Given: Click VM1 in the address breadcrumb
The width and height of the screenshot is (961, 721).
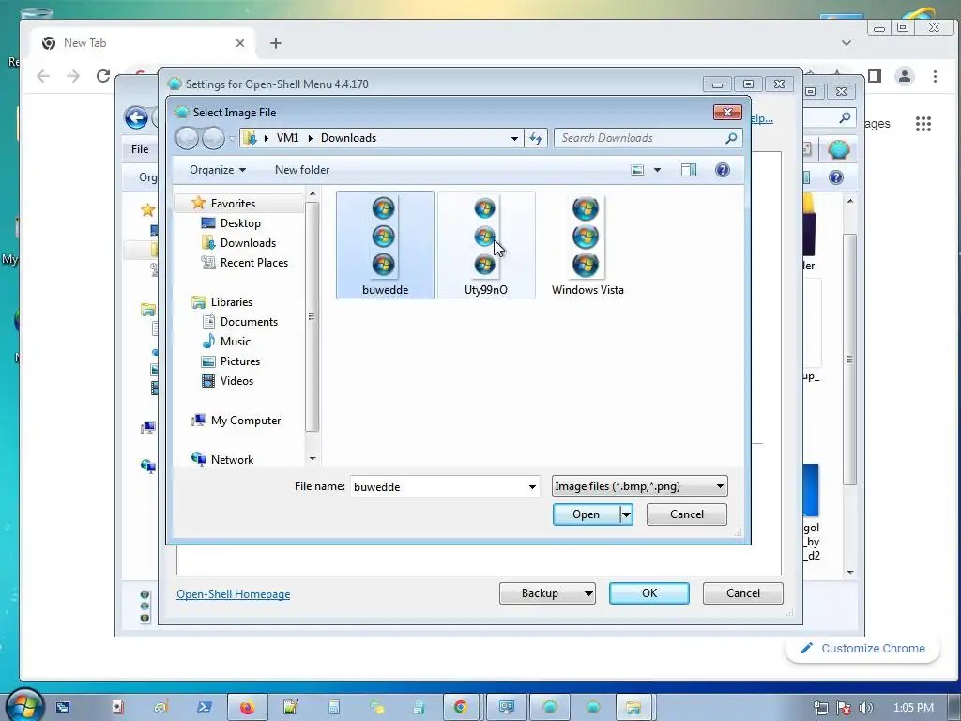Looking at the screenshot, I should point(287,138).
